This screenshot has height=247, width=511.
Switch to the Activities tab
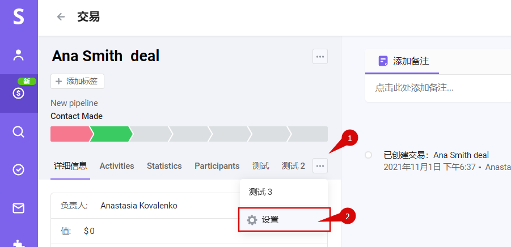[117, 166]
